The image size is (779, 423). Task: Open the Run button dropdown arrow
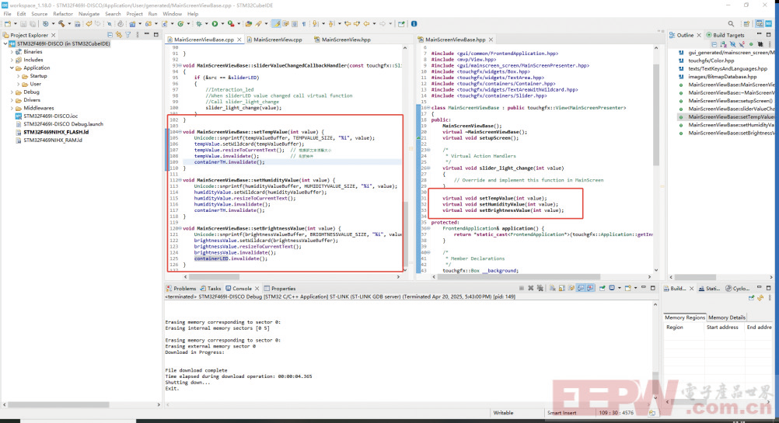[222, 23]
